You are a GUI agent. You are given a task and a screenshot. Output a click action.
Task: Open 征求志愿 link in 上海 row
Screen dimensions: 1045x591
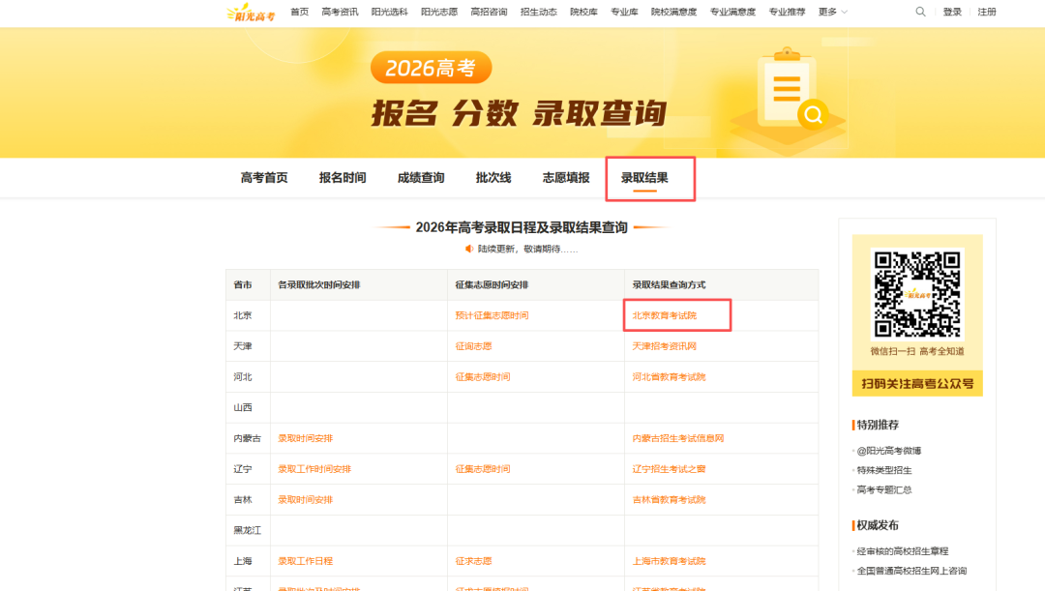click(x=473, y=561)
